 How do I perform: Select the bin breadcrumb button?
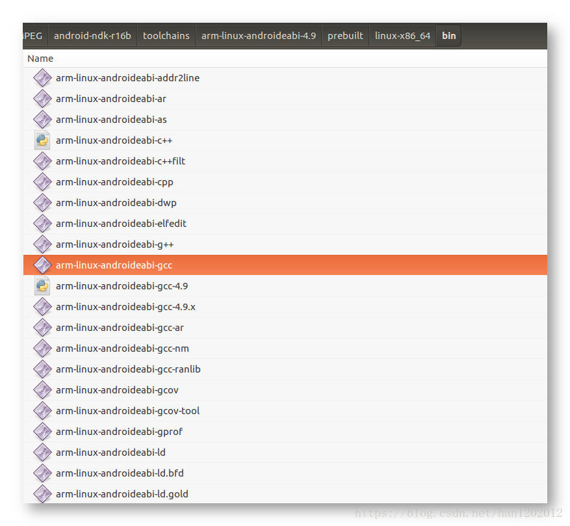point(448,36)
